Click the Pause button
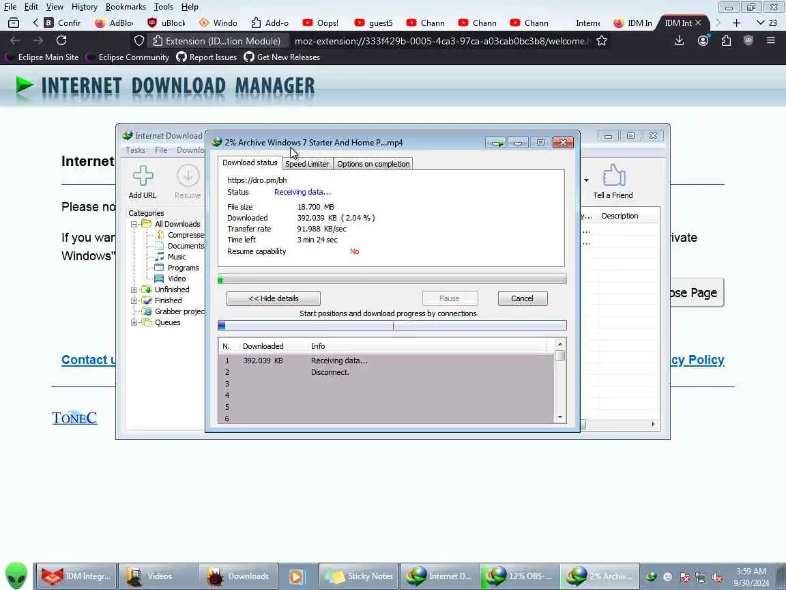Image resolution: width=786 pixels, height=590 pixels. coord(450,298)
